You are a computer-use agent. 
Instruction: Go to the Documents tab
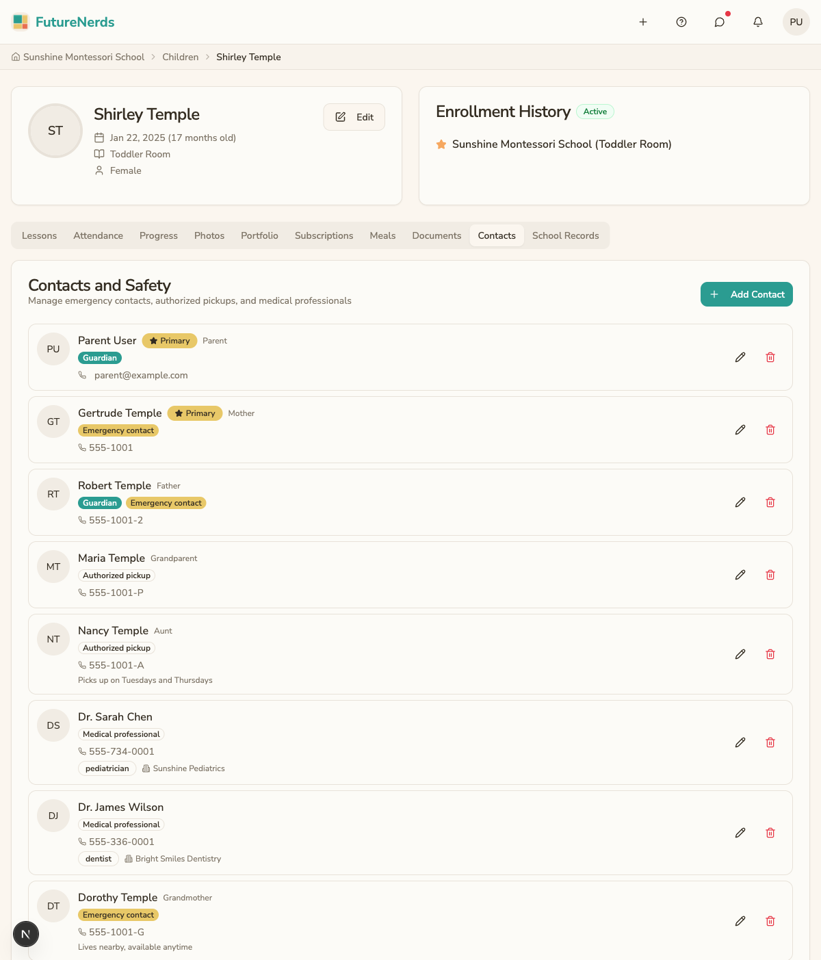coord(436,235)
